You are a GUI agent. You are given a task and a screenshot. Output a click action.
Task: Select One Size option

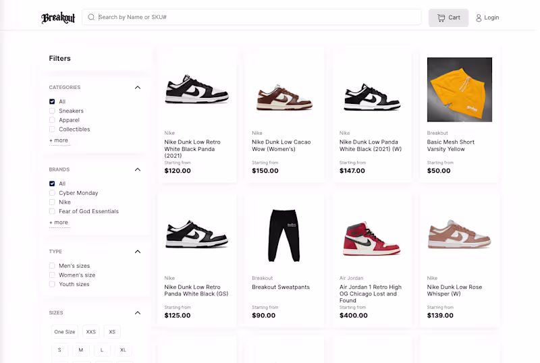(x=65, y=332)
